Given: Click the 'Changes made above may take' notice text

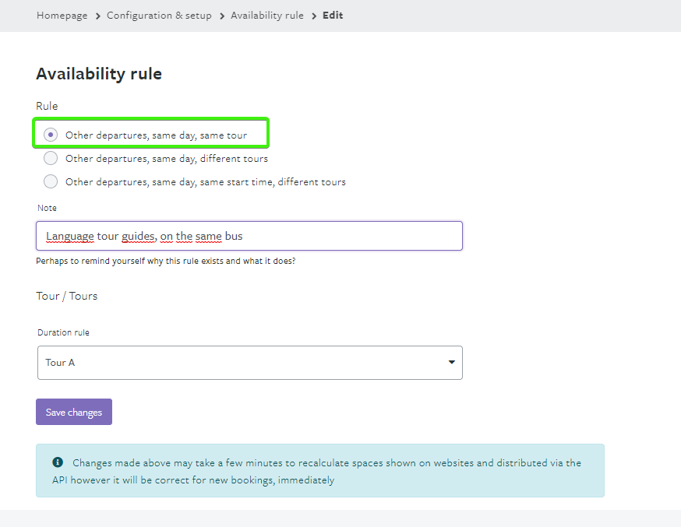Looking at the screenshot, I should tap(316, 472).
